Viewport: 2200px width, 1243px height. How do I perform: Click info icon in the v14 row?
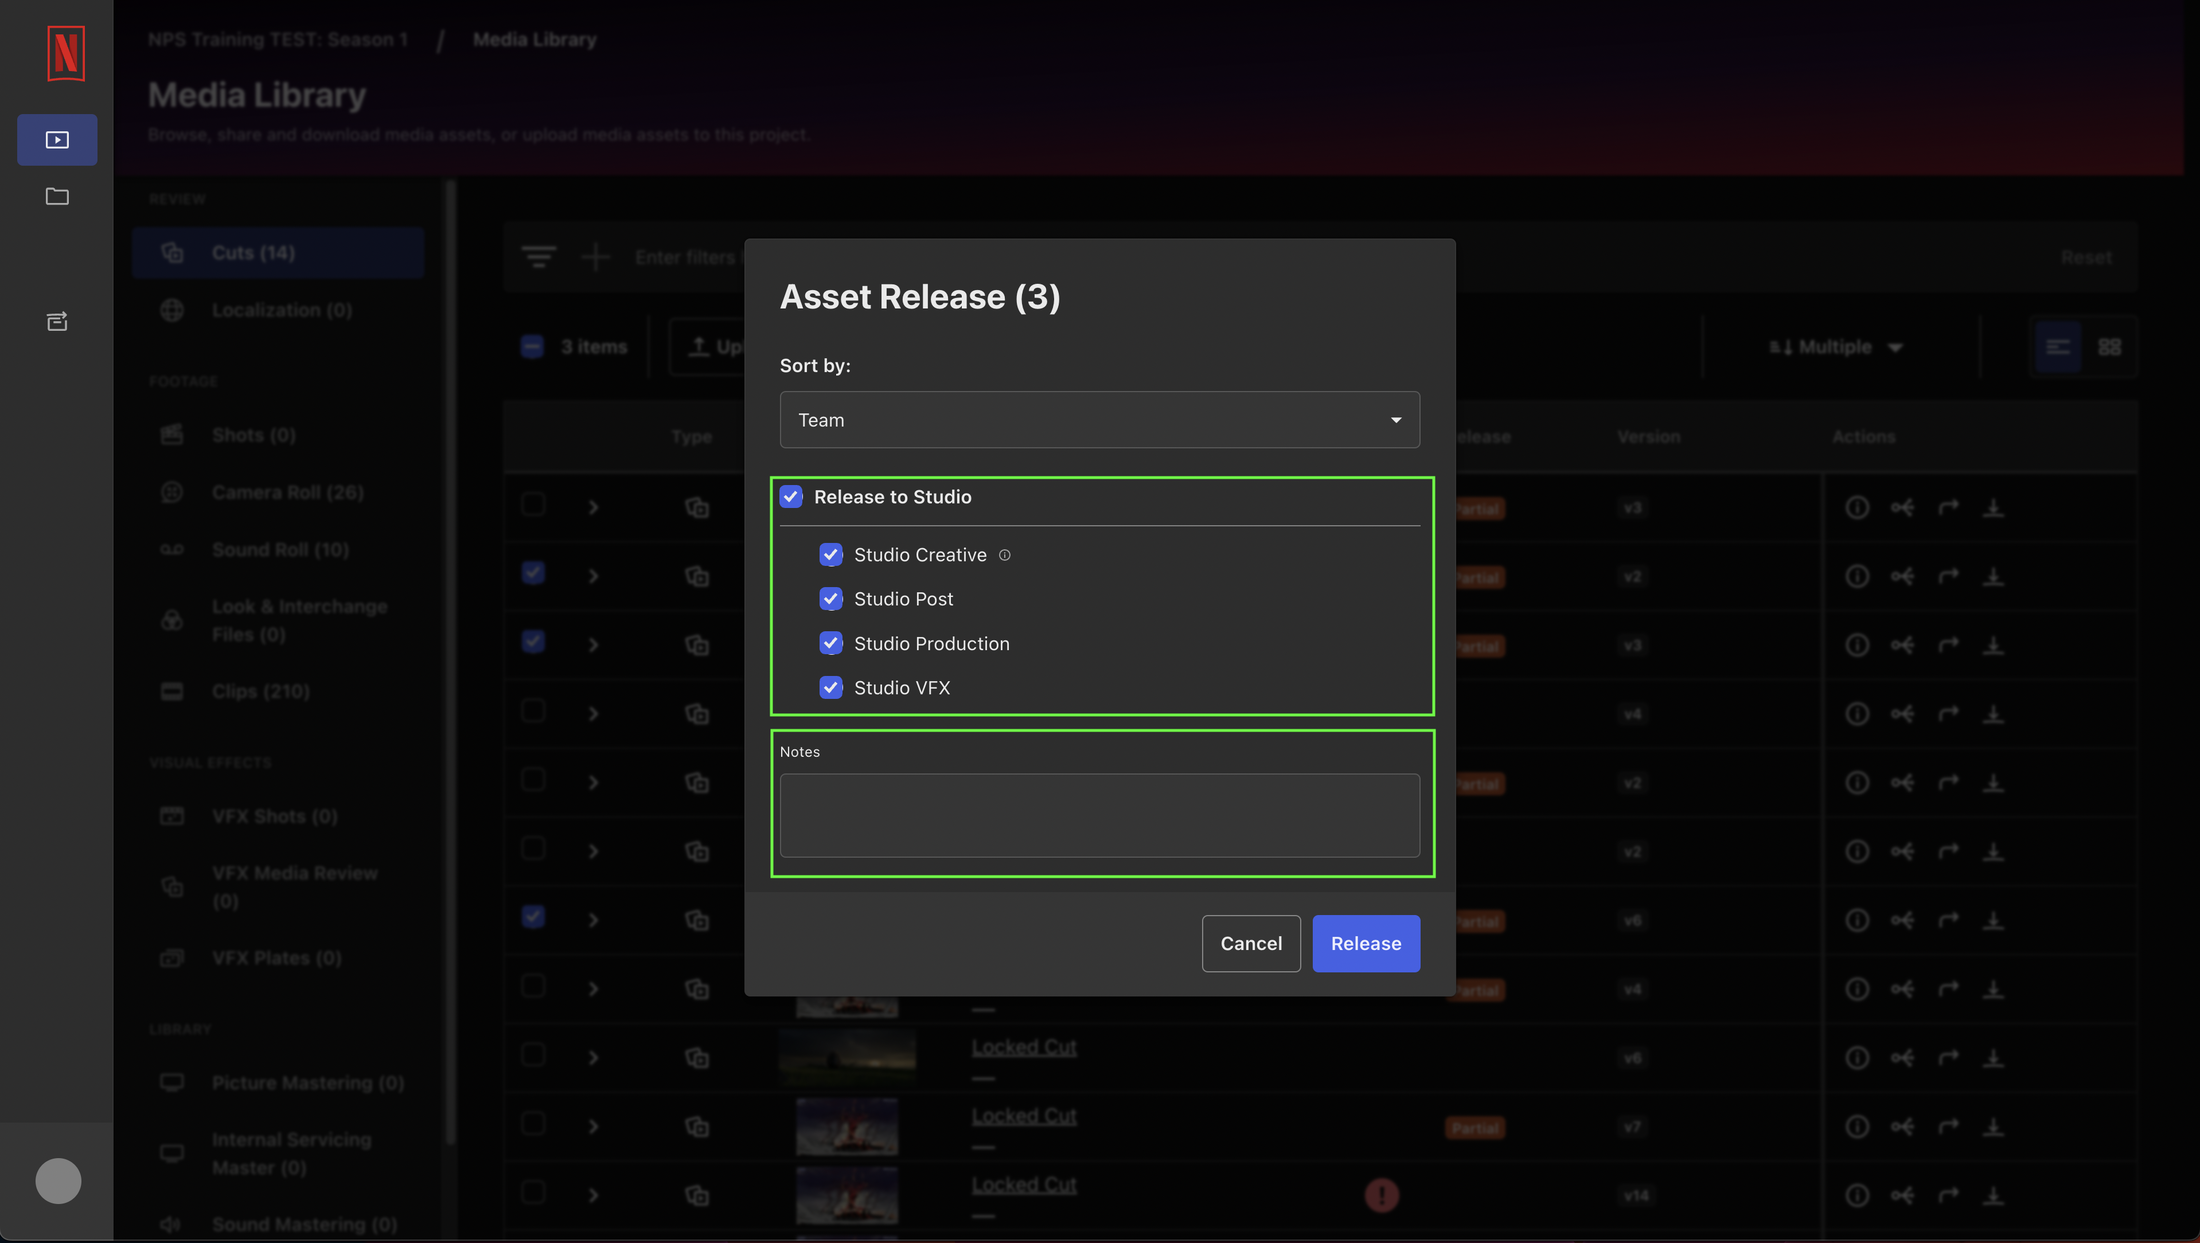[1856, 1195]
